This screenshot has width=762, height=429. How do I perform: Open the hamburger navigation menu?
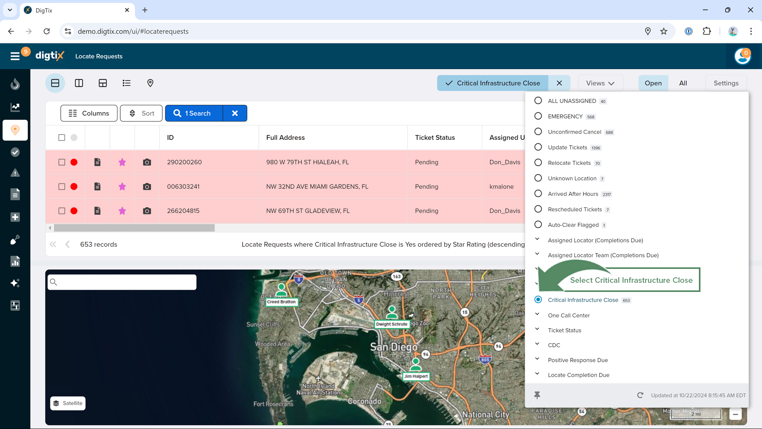15,56
